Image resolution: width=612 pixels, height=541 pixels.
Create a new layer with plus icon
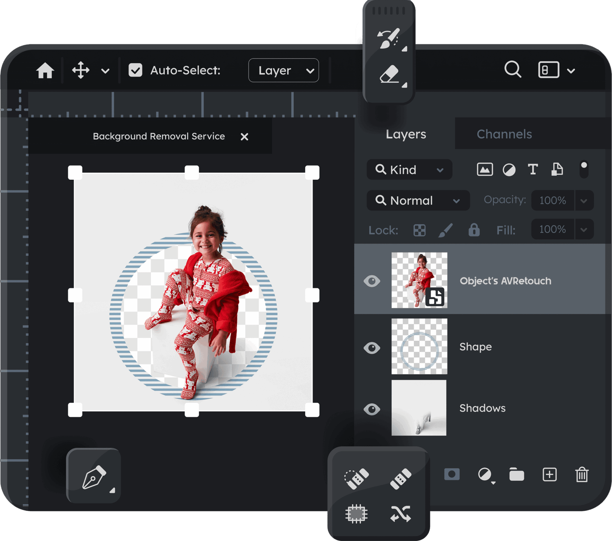click(x=549, y=475)
